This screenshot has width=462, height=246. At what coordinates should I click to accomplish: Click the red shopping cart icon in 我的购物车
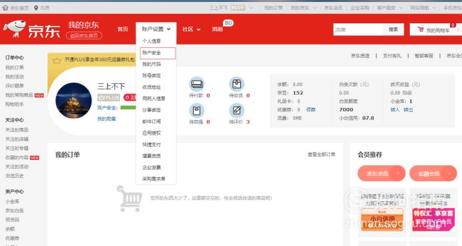pos(421,29)
